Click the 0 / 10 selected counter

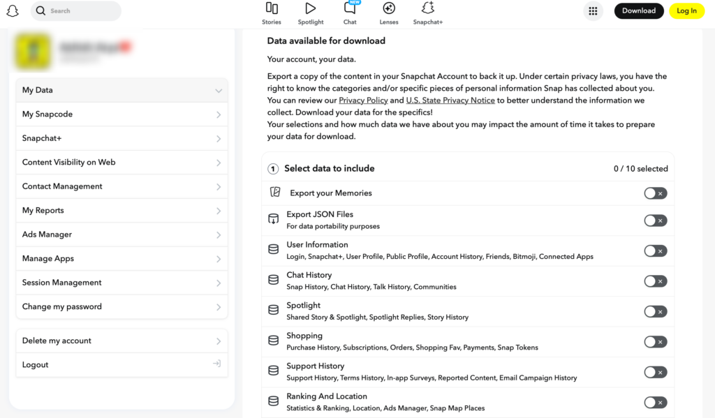[x=641, y=169]
